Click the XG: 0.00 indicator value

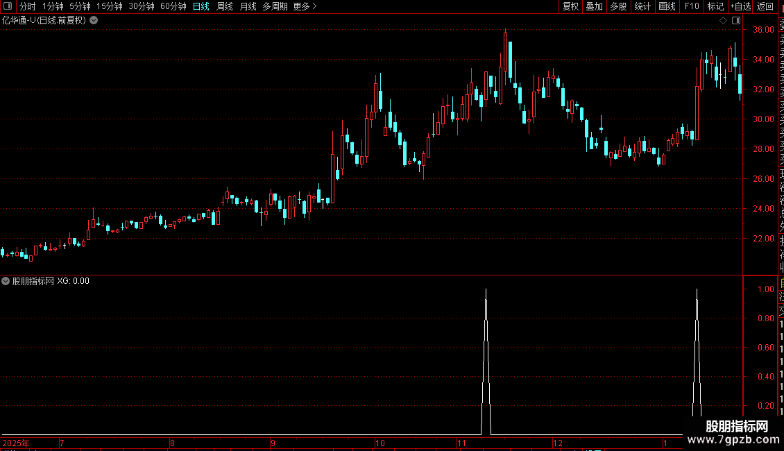[73, 281]
